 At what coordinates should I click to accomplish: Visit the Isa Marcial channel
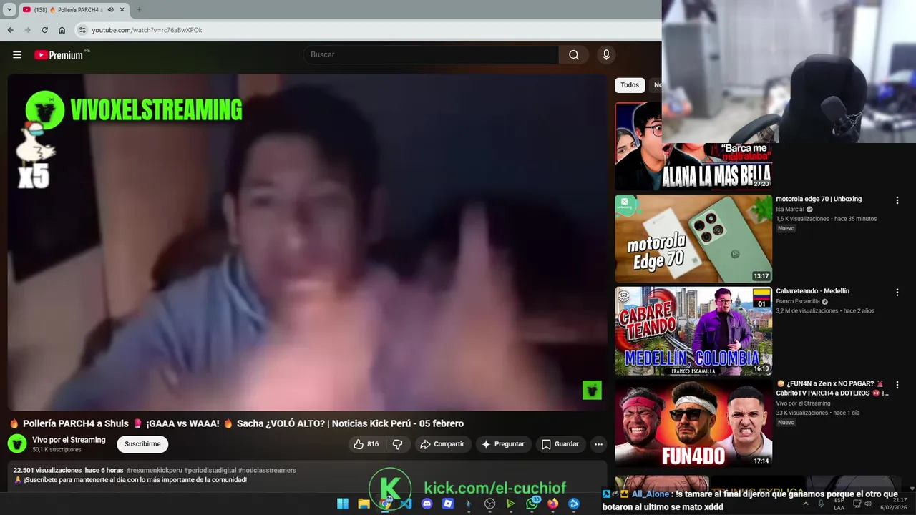coord(790,210)
